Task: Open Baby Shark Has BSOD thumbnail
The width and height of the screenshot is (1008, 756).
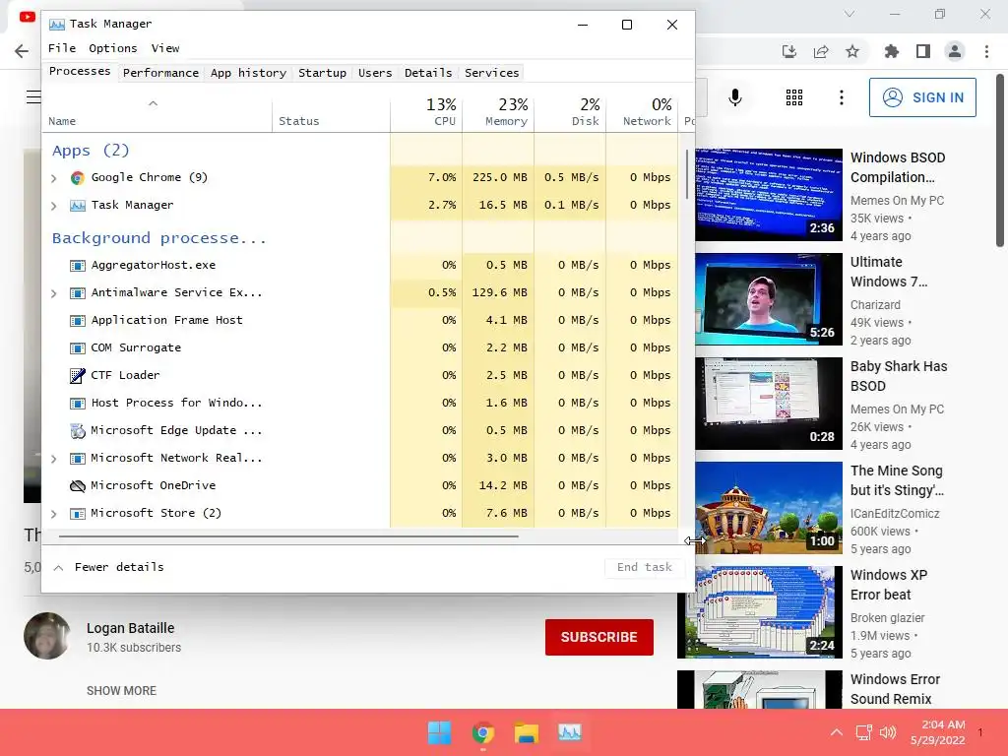Action: click(x=768, y=403)
